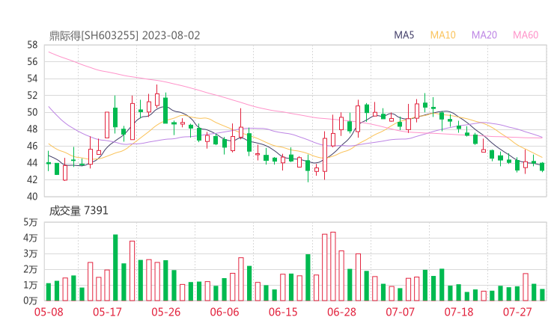Click the 52 price axis label
Image resolution: width=554 pixels, height=329 pixels.
[32, 95]
